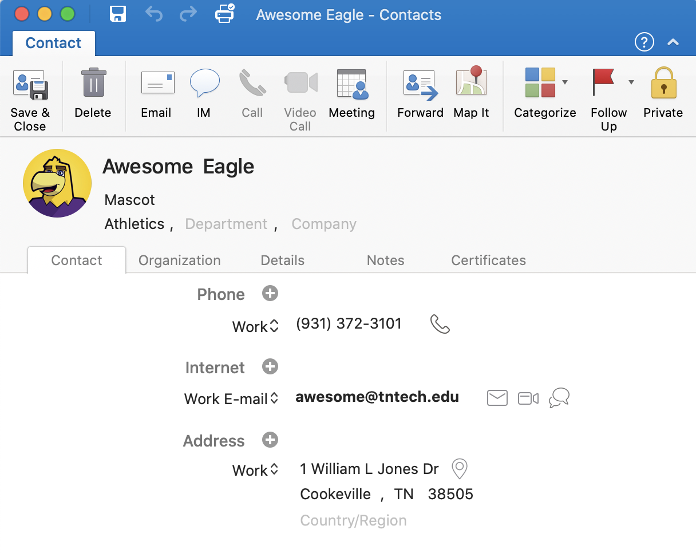This screenshot has width=696, height=553.
Task: Delete this contact using the trash icon
Action: tap(93, 84)
